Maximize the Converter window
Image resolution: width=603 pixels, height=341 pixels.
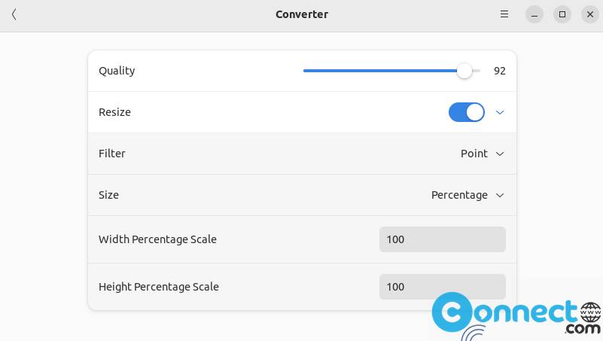pos(562,14)
